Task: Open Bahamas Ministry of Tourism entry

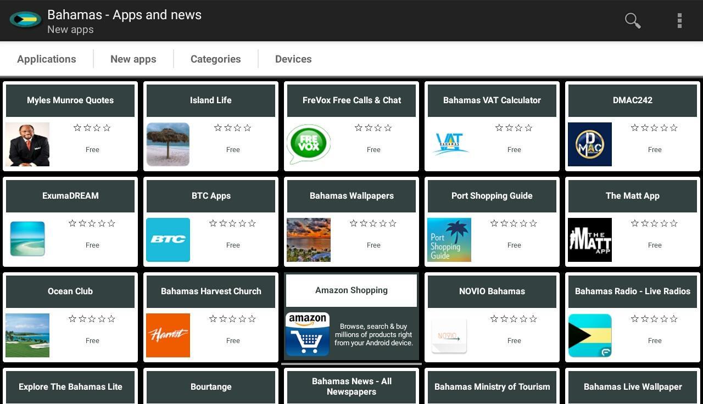Action: coord(492,387)
